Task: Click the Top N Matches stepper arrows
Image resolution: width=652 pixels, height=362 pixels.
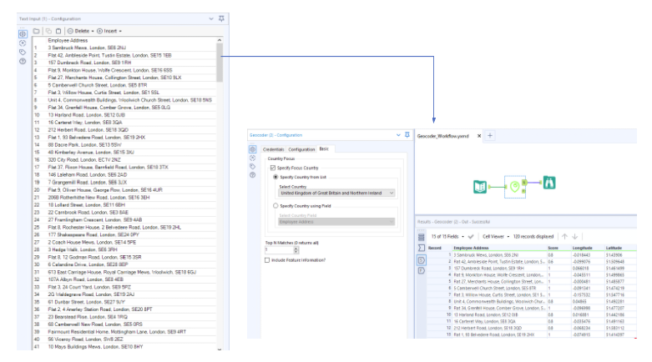Action: pyautogui.click(x=296, y=249)
